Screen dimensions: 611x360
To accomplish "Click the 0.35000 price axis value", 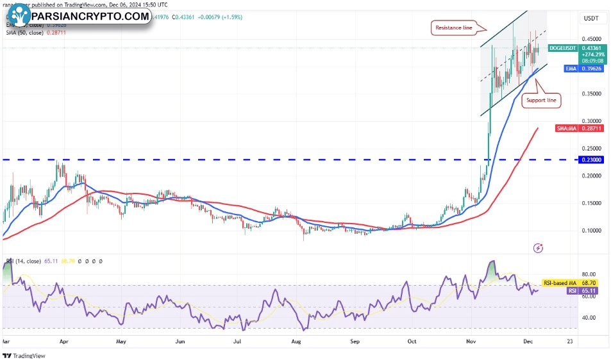I will pos(592,94).
